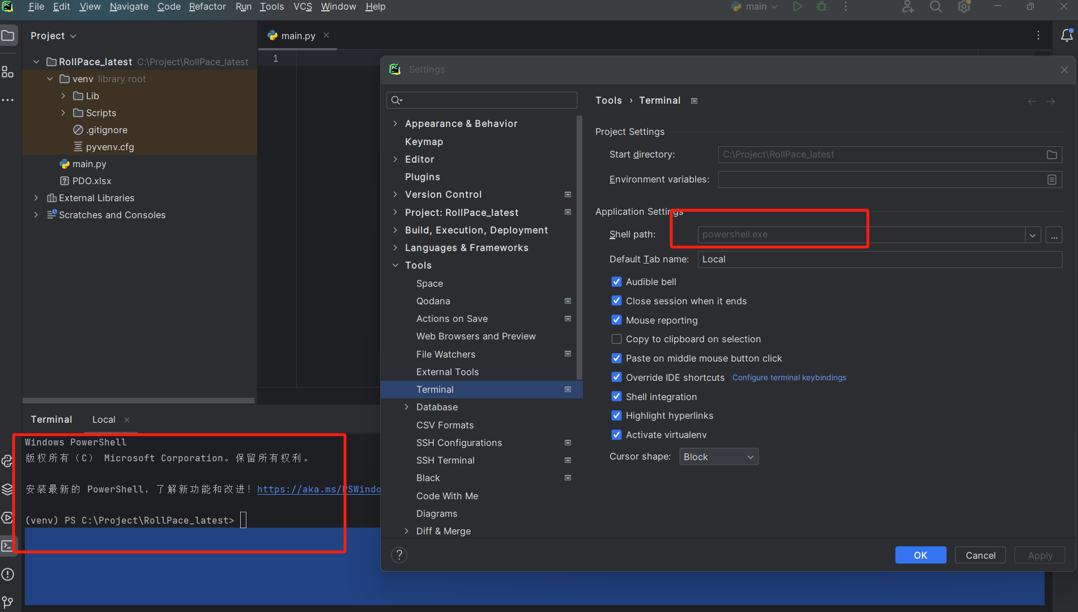Open Search Everywhere with the magnifier icon

935,7
